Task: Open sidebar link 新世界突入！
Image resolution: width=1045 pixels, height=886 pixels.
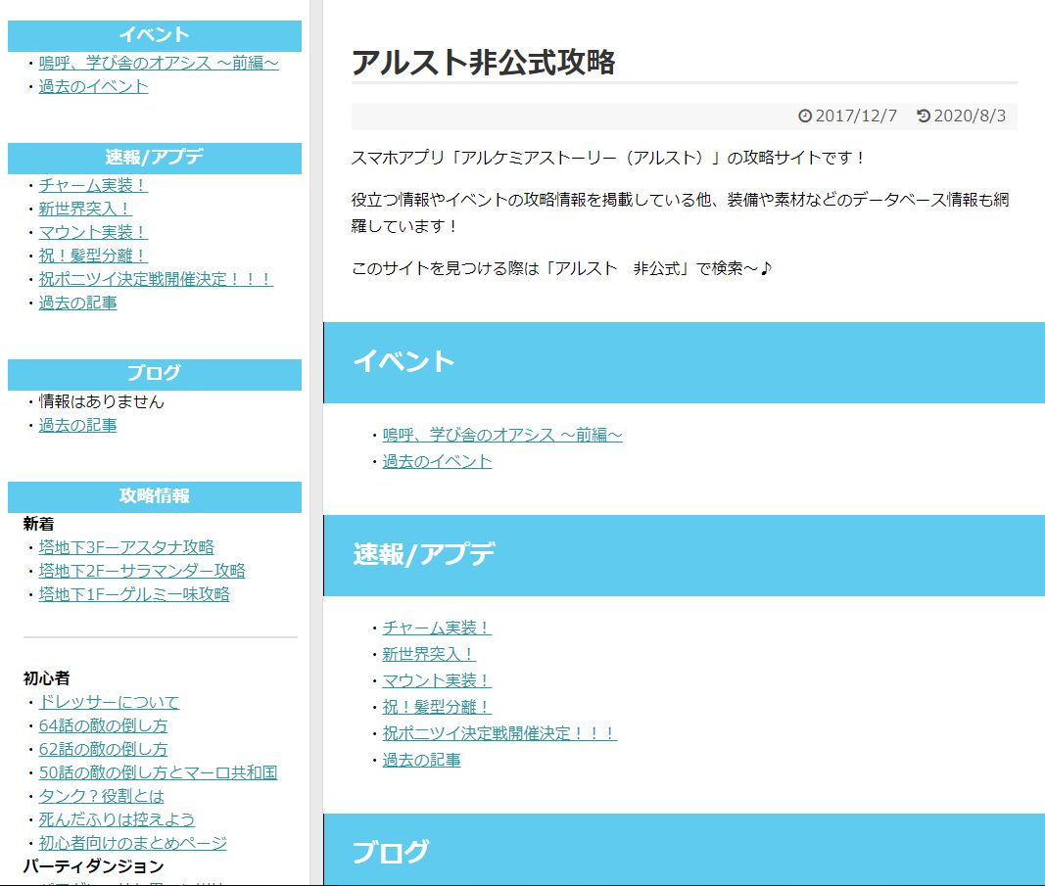Action: click(84, 209)
